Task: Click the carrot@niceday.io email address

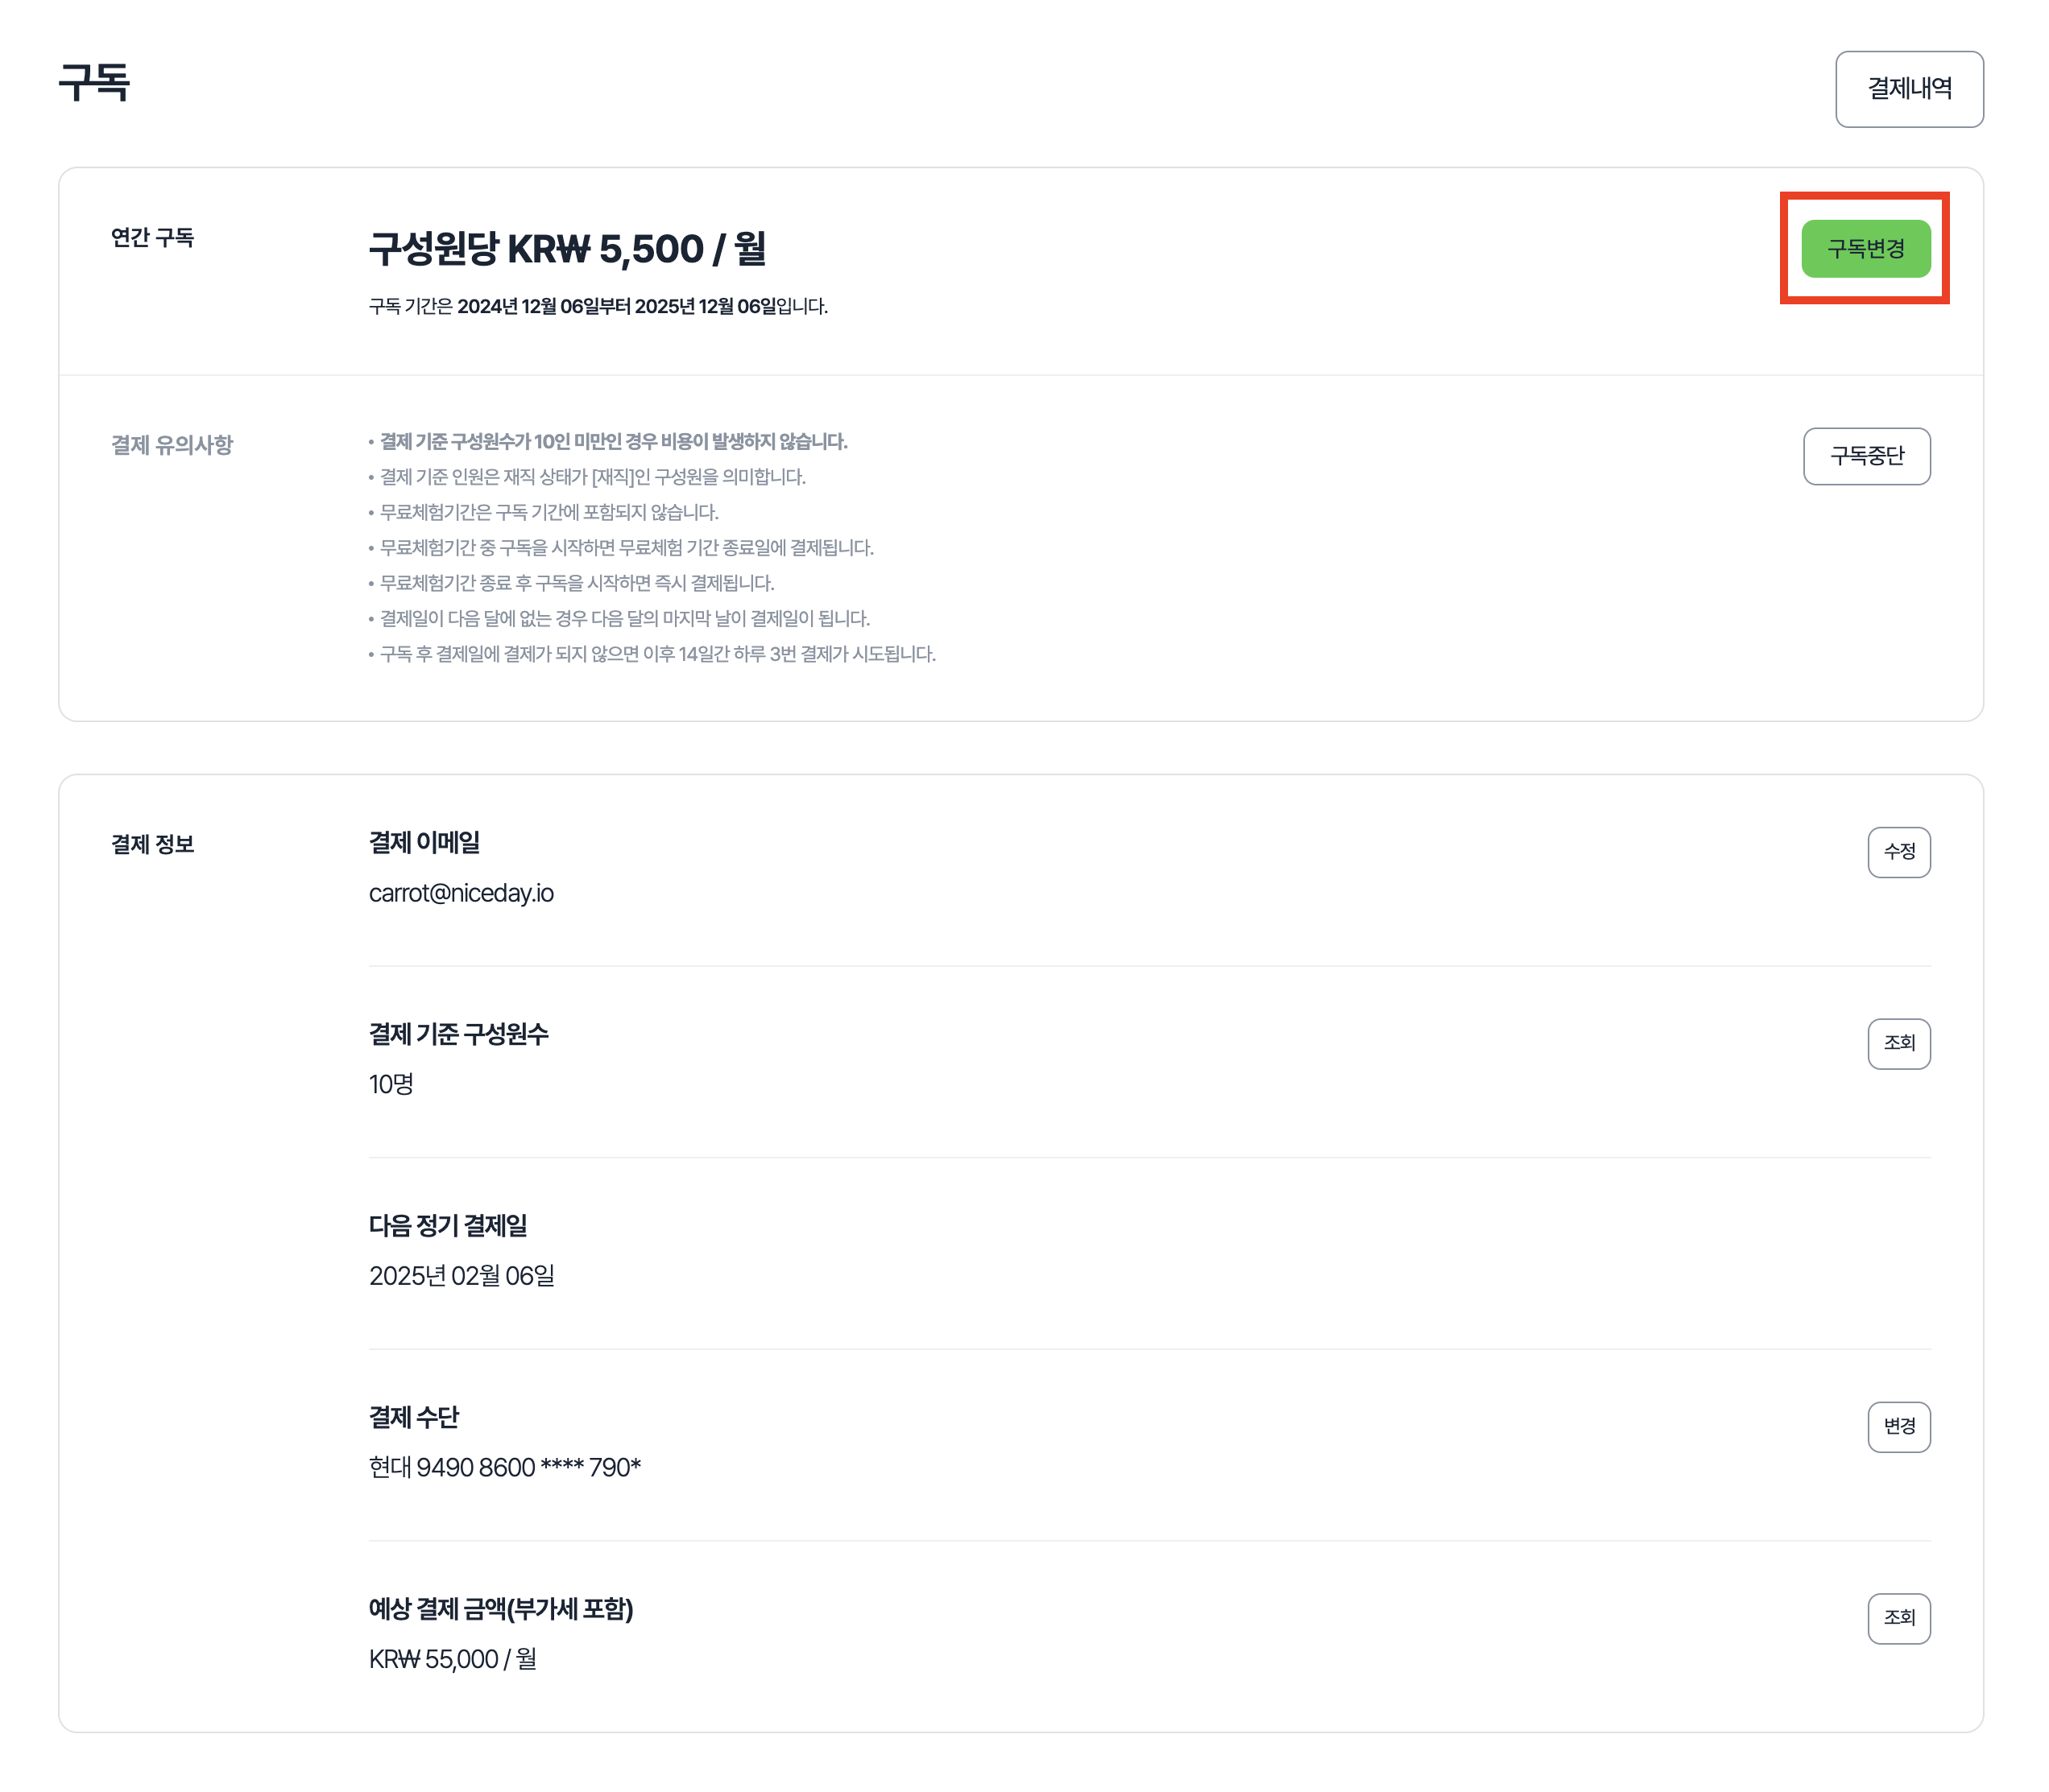Action: click(462, 892)
